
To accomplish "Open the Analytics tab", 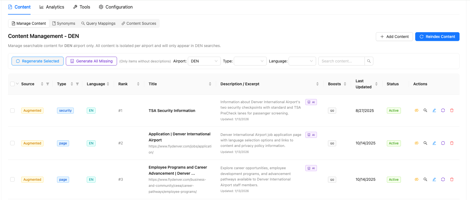I will click(52, 7).
